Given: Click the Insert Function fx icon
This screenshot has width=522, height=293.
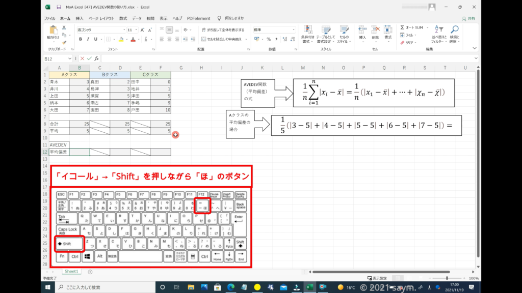Looking at the screenshot, I should pos(96,58).
